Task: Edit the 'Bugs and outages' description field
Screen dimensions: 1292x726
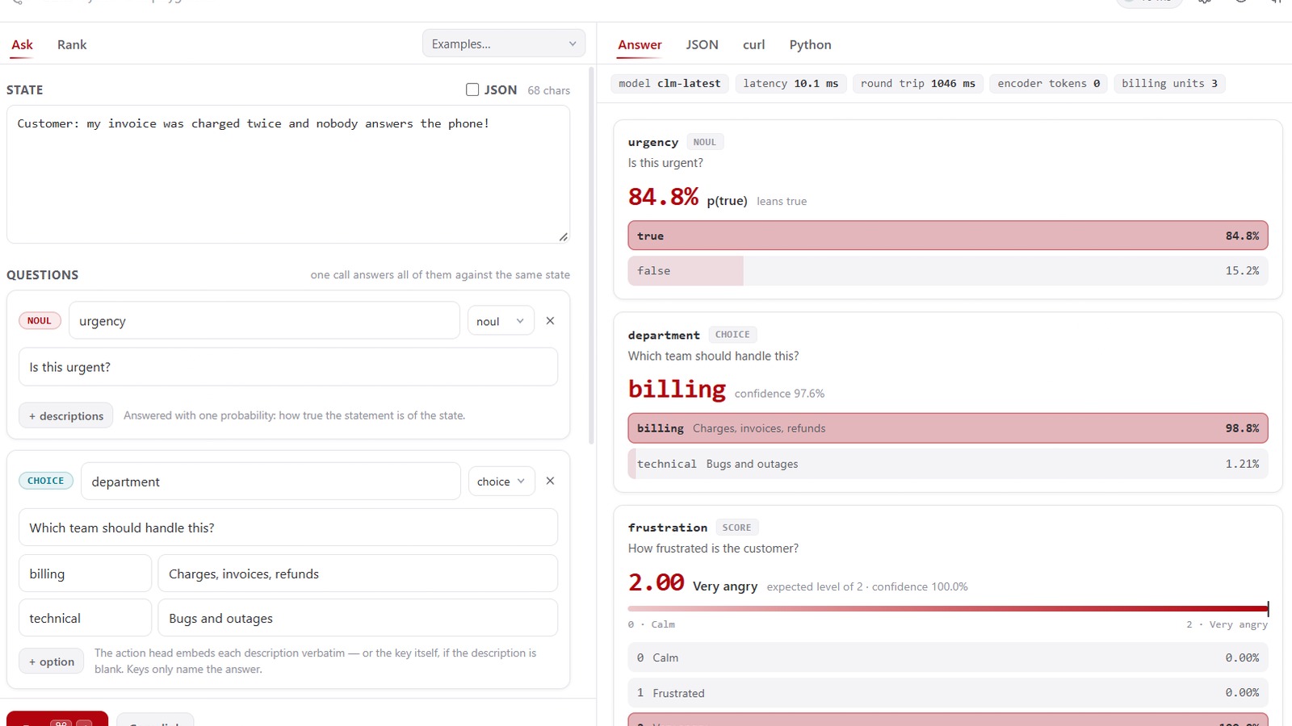Action: (358, 618)
